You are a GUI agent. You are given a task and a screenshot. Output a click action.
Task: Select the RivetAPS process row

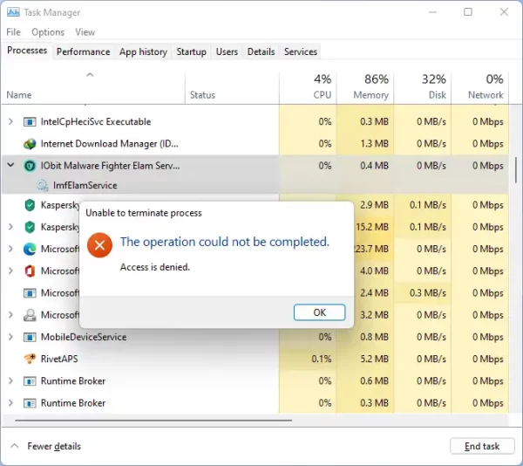[x=255, y=359]
